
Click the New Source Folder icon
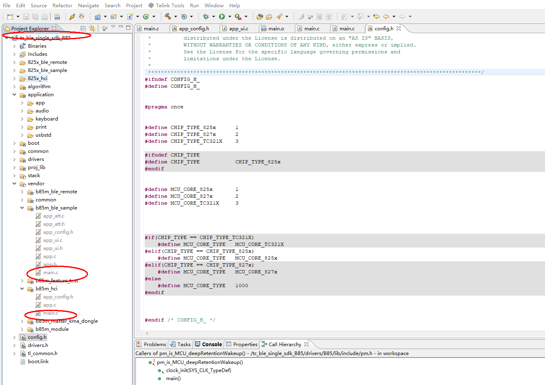coord(114,17)
